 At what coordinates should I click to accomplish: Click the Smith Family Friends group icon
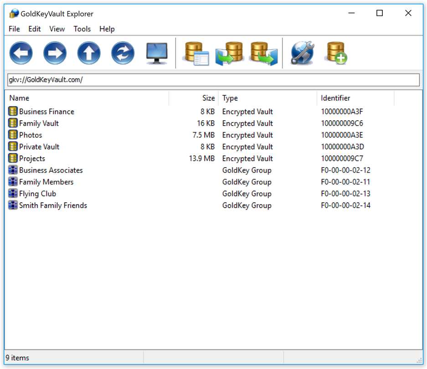pos(13,205)
